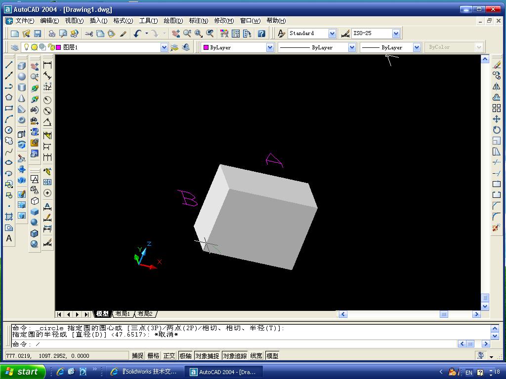Open the Hatch tool
Screen dimensions: 506x379
pyautogui.click(x=9, y=217)
